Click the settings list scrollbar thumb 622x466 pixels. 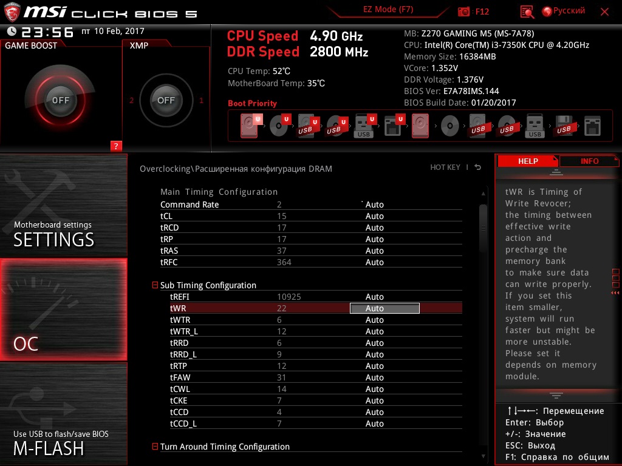(x=483, y=229)
